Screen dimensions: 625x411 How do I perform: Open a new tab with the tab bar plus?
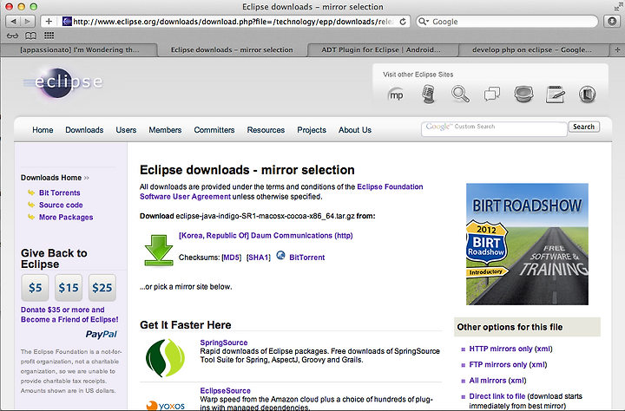(x=617, y=49)
